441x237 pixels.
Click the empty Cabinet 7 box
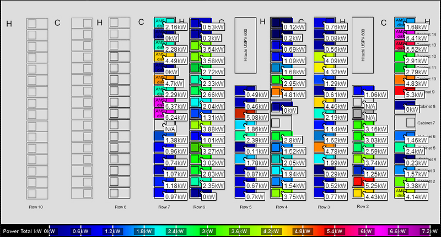click(405, 123)
